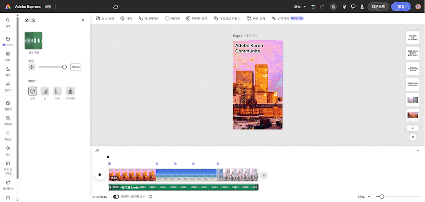425x202 pixels.
Task: Click the Adobe Korea Community text on the canvas
Action: pos(249,48)
